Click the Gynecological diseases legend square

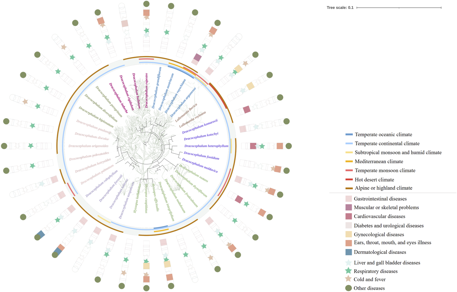(x=349, y=234)
